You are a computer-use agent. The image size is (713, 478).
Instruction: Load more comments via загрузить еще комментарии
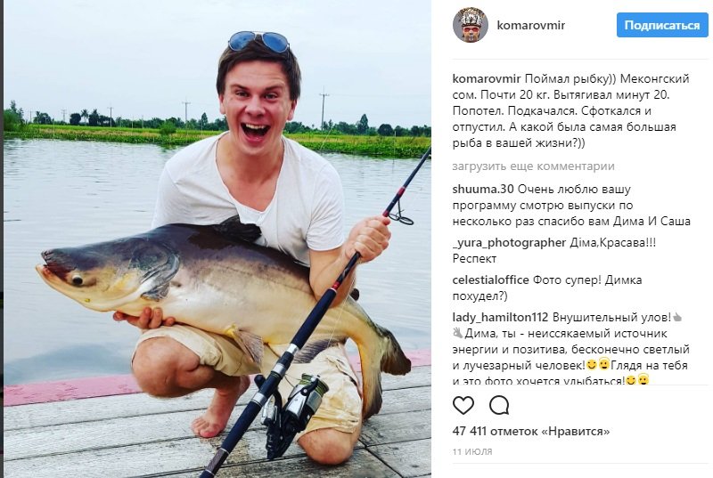533,166
